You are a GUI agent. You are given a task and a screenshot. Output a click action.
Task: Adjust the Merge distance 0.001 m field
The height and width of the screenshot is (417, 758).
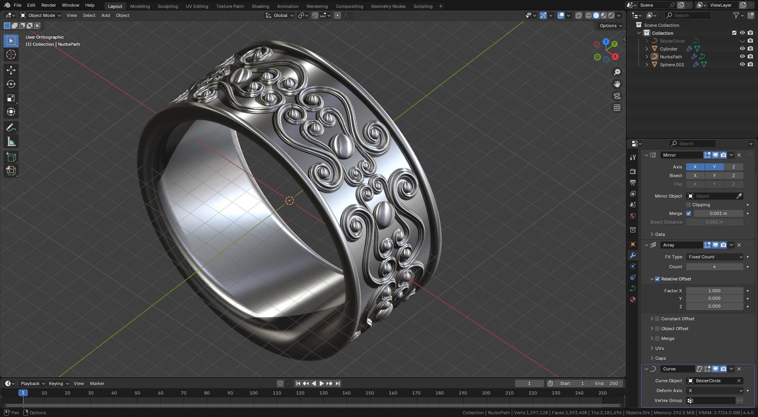pyautogui.click(x=719, y=213)
